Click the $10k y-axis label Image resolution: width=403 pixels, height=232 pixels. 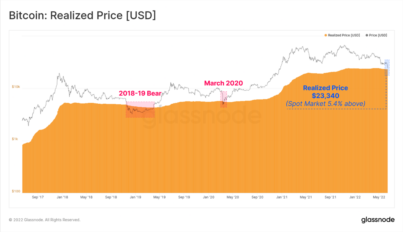16,87
